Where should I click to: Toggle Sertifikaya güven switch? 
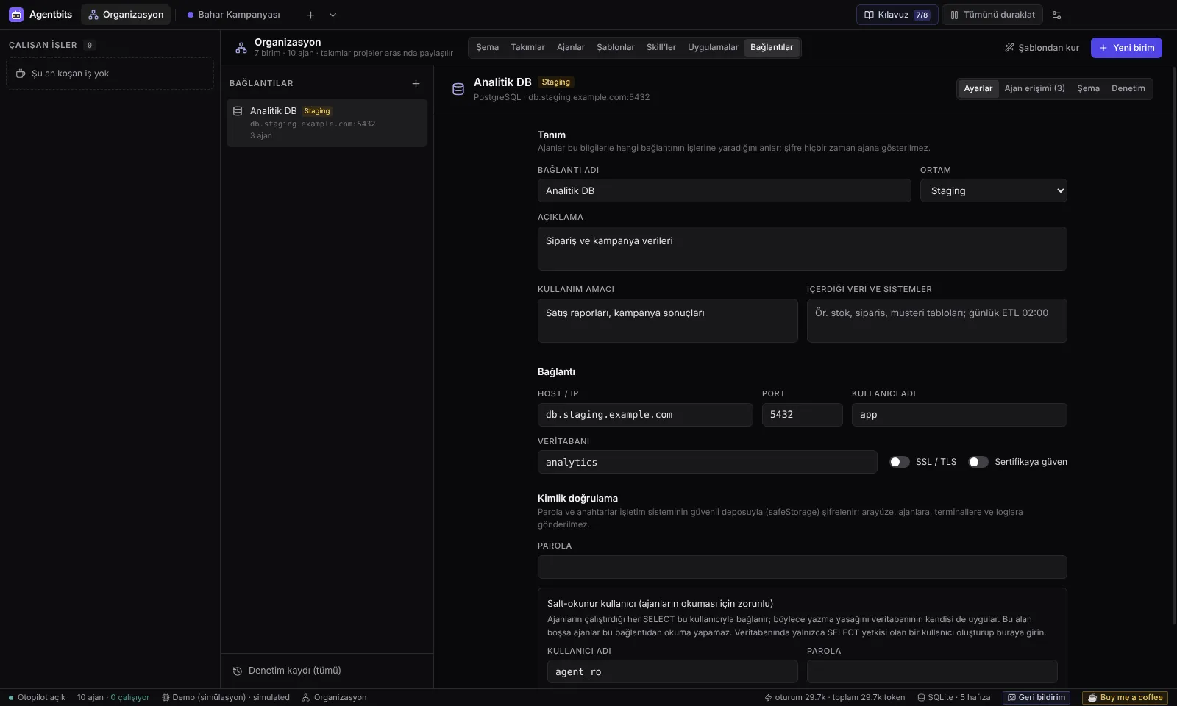click(978, 462)
